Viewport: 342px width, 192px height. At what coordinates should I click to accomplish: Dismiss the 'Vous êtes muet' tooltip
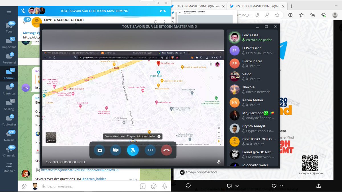[159, 137]
